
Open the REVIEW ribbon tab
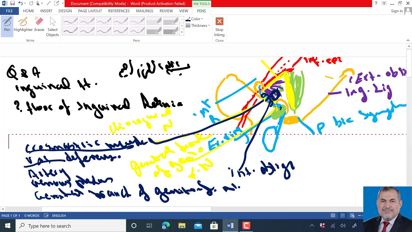point(166,11)
